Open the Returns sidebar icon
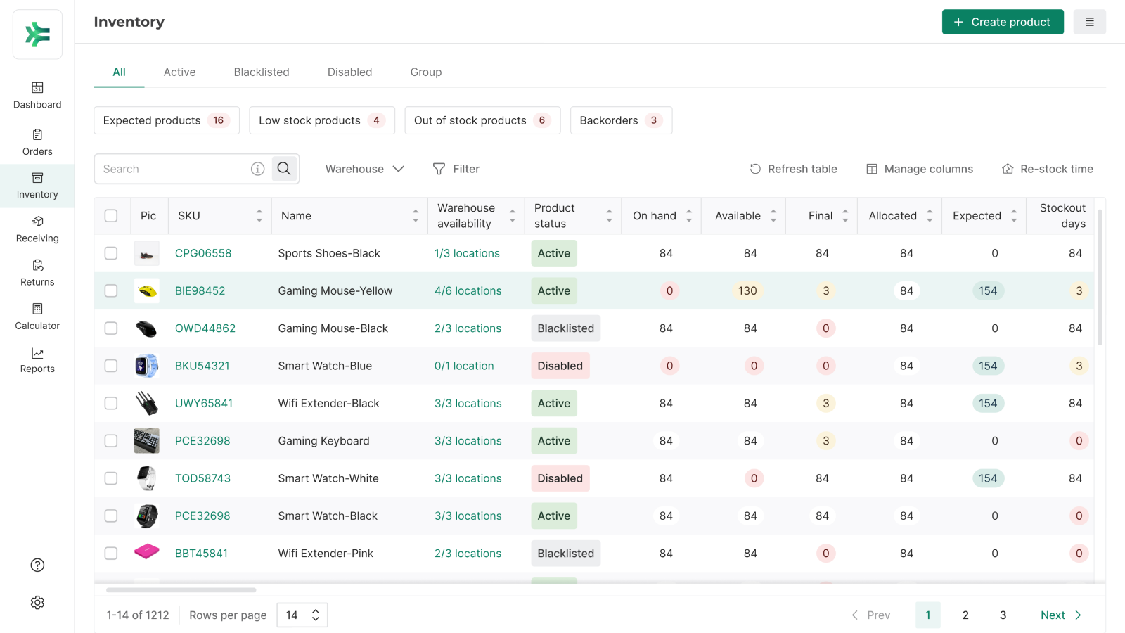This screenshot has width=1125, height=633. (x=37, y=265)
